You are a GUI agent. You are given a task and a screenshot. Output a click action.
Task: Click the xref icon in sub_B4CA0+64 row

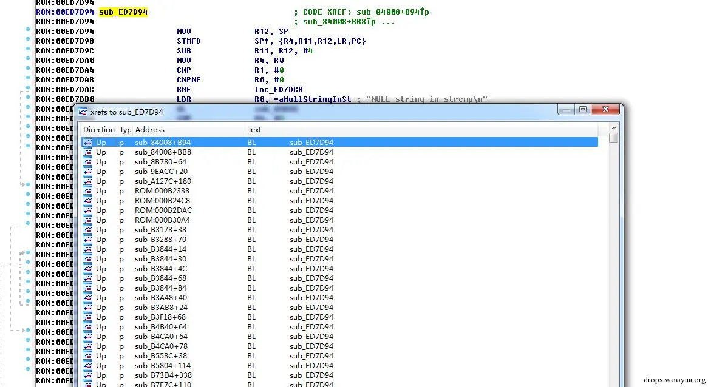87,336
